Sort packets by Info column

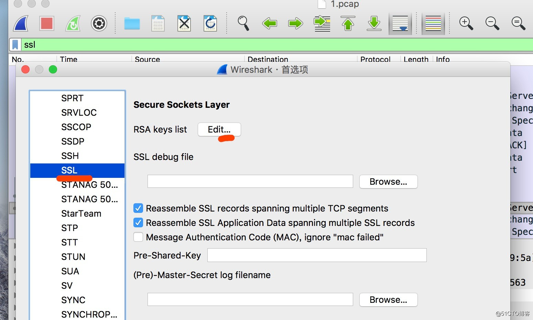click(443, 59)
